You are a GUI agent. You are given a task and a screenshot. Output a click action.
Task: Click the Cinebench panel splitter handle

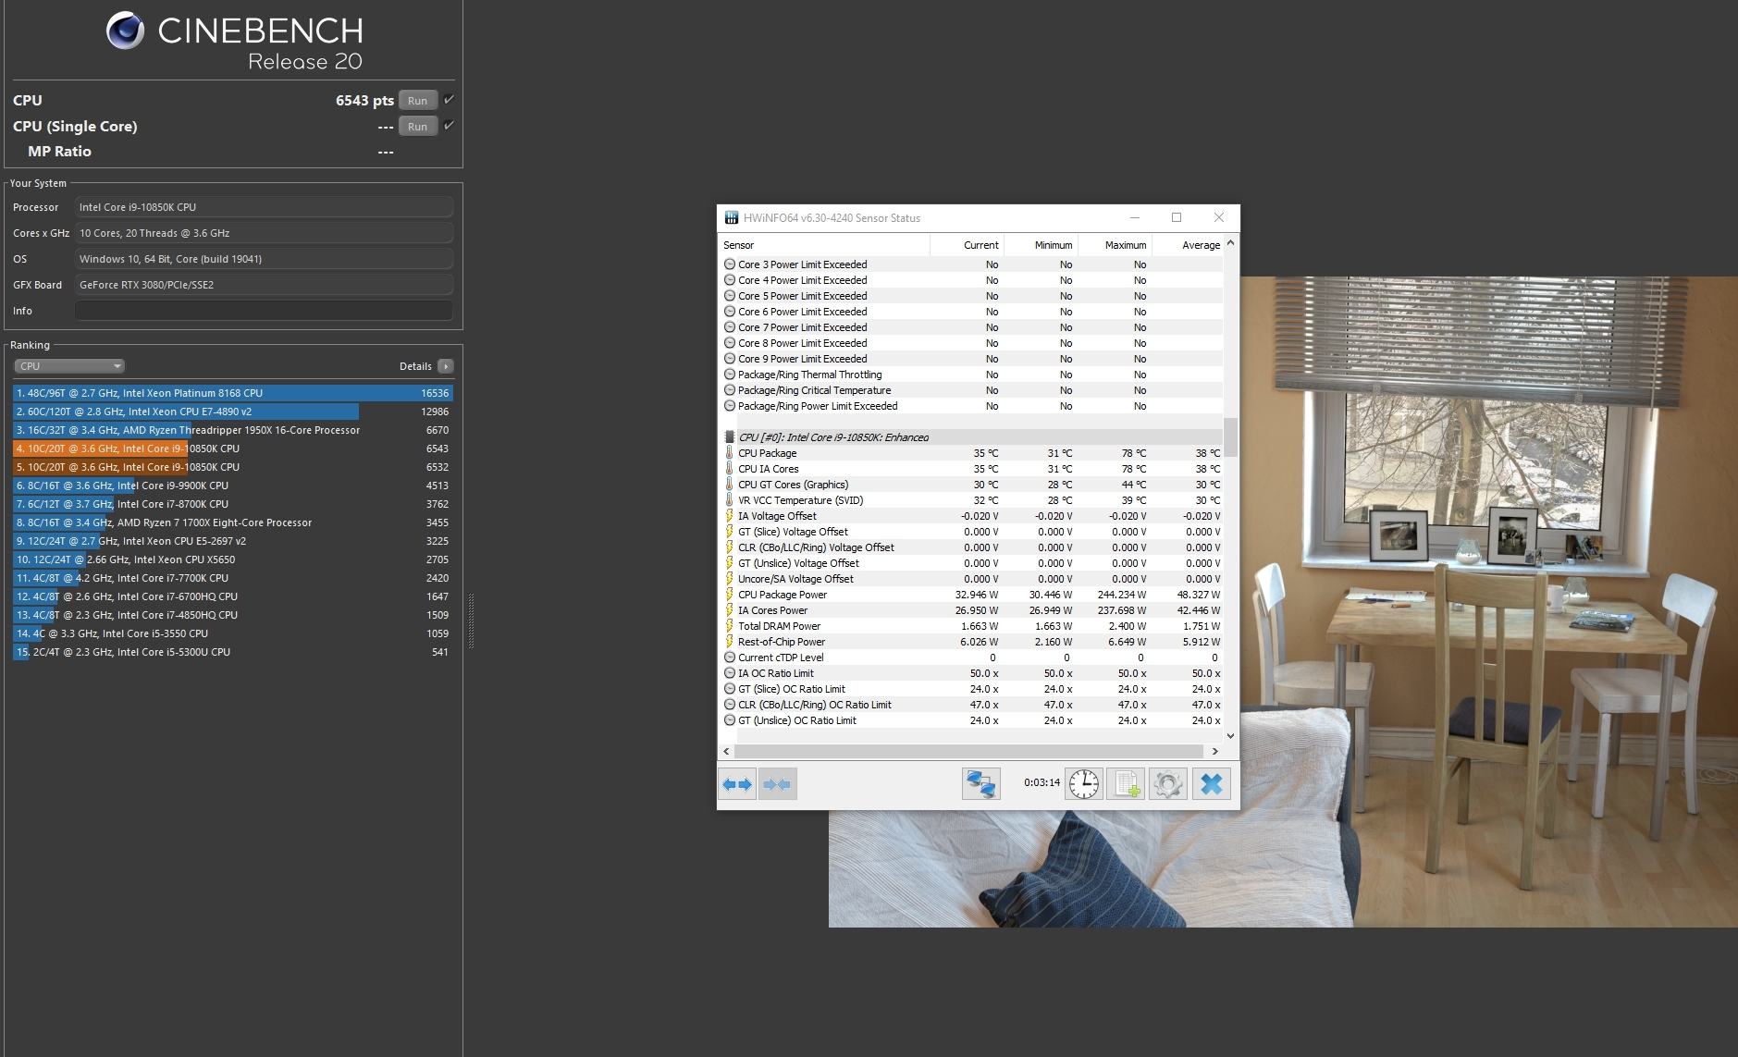coord(471,621)
